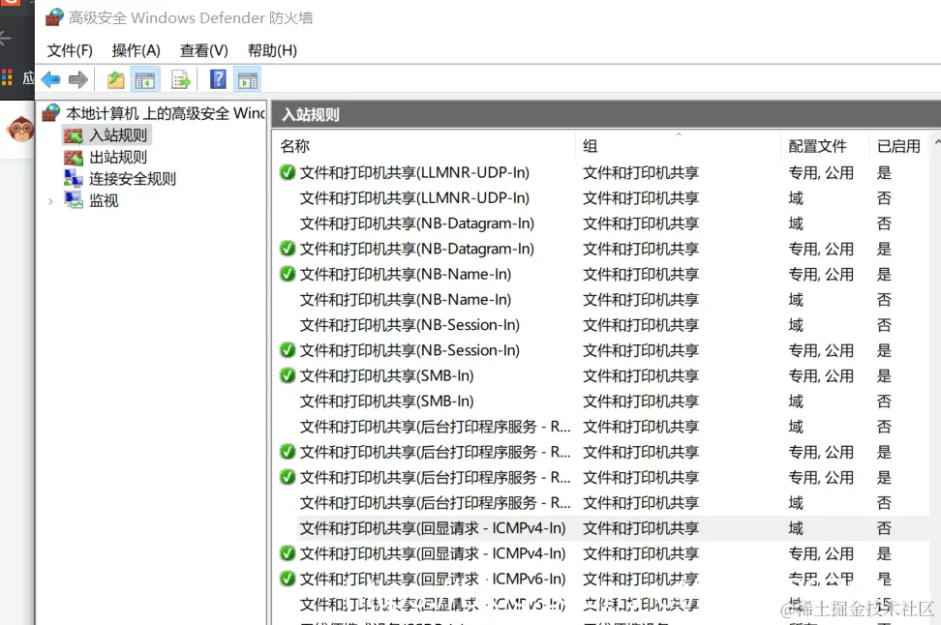This screenshot has width=941, height=625.
Task: Select the enabled ICMPv4-In rule name
Action: tap(433, 553)
